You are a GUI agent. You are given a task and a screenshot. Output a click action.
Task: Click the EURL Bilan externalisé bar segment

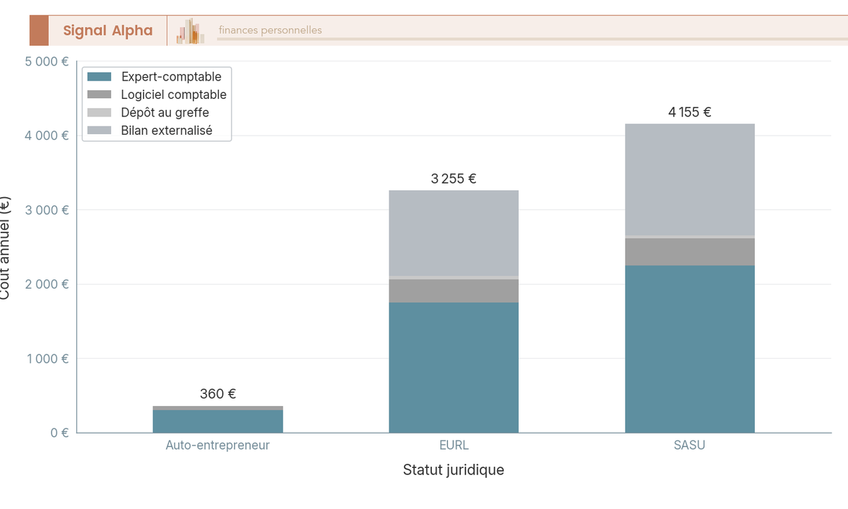point(454,233)
